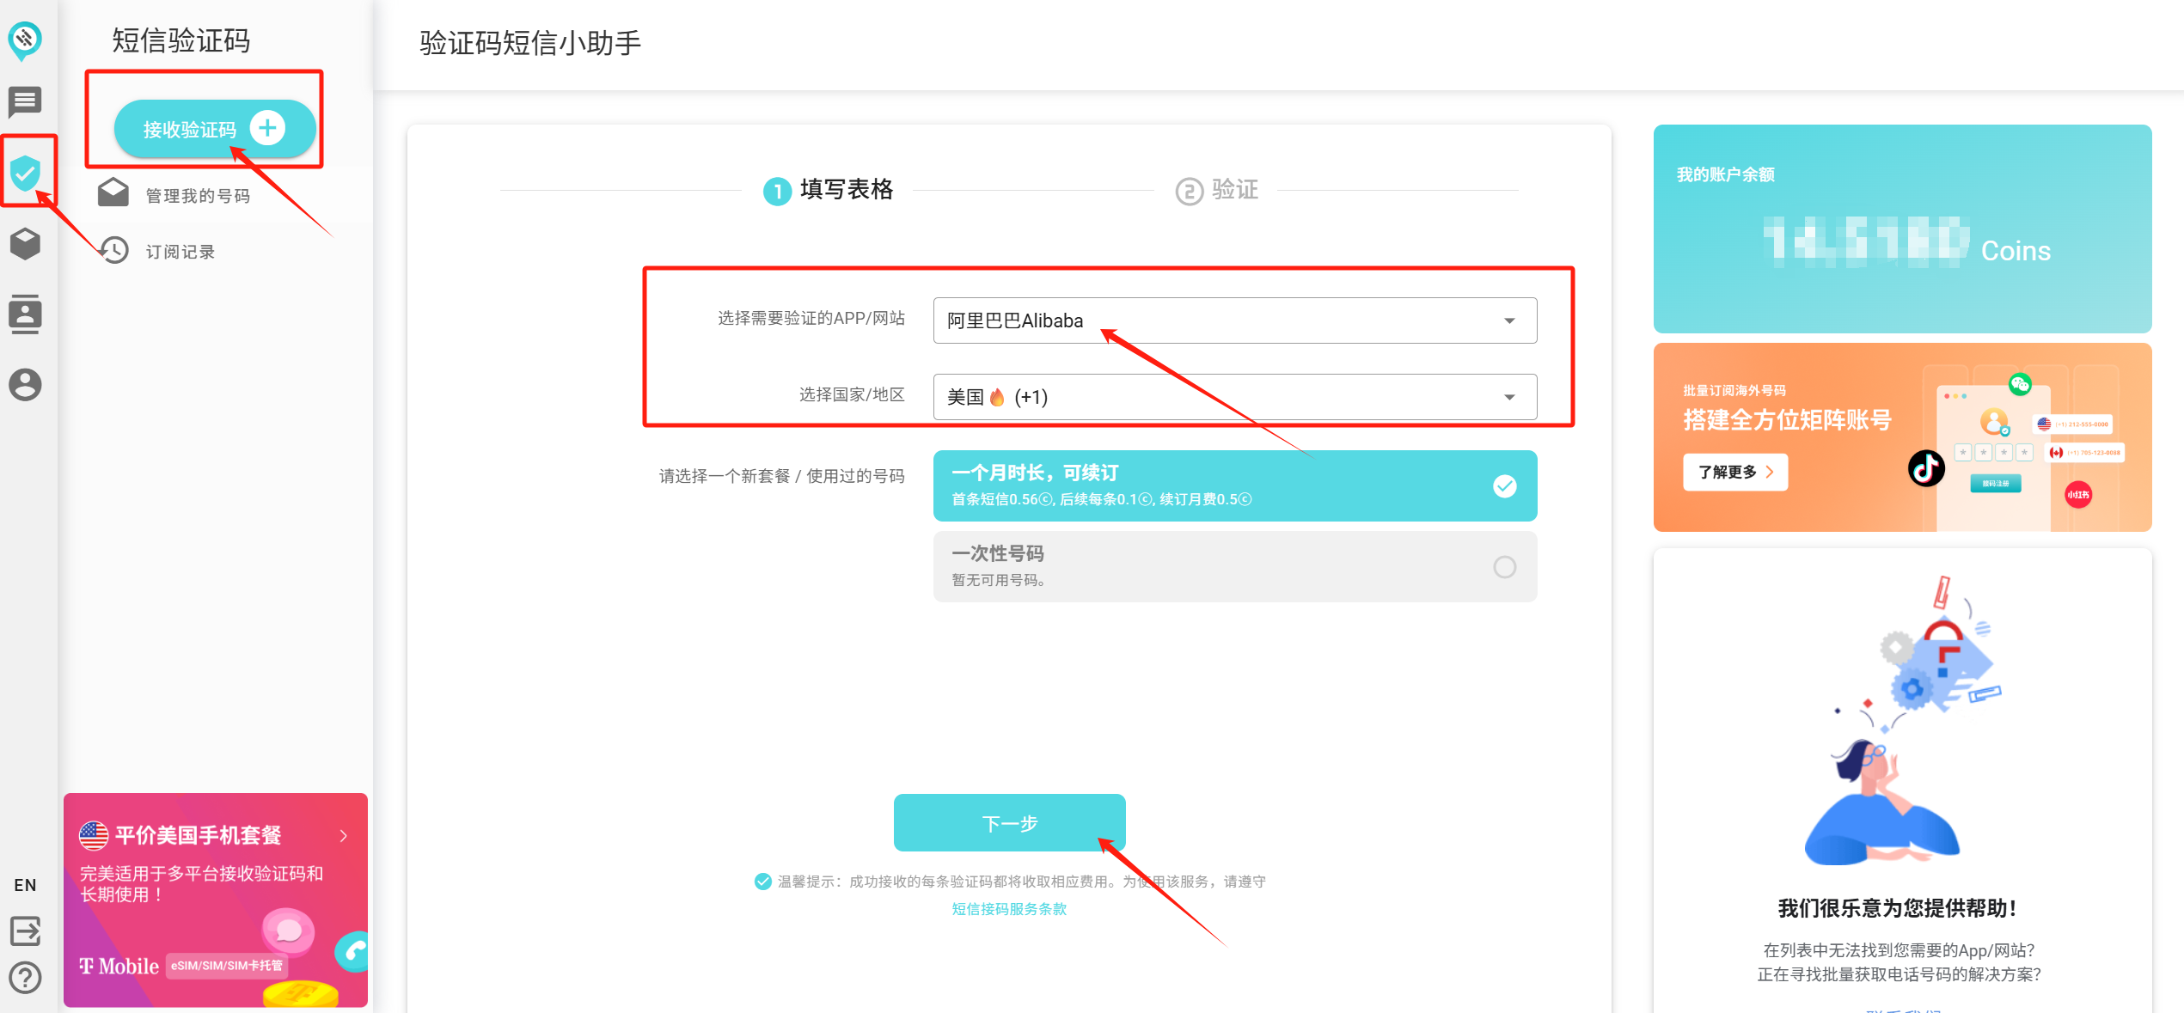Open the APP/网站 dropdown showing 阿里巴巴Alibaba
This screenshot has width=2184, height=1013.
[1234, 320]
